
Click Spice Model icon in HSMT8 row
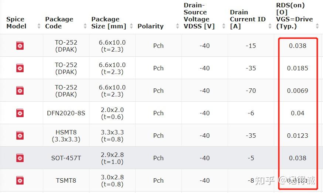(20, 136)
